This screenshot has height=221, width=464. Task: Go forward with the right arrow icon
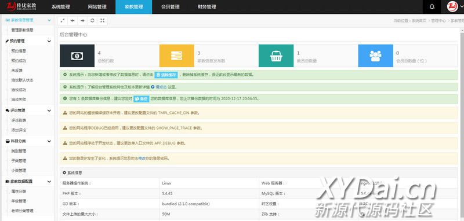tap(82, 21)
